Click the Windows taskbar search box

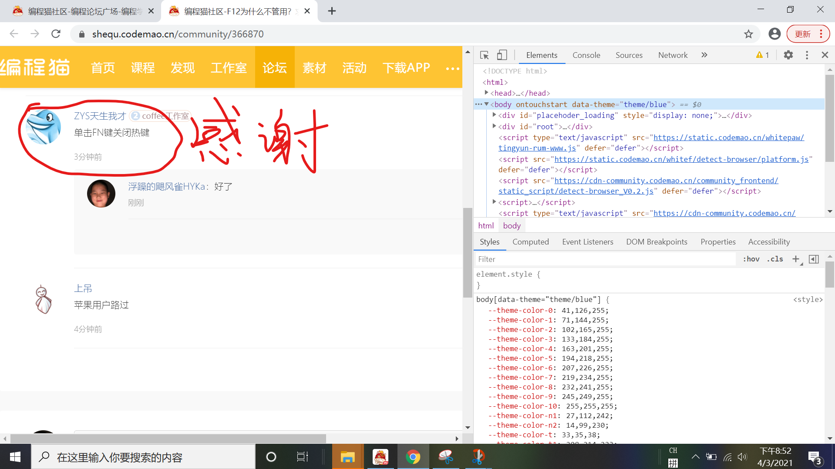coord(143,457)
